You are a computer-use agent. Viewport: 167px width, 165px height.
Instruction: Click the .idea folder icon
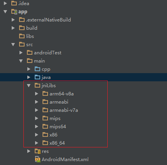coord(14,3)
